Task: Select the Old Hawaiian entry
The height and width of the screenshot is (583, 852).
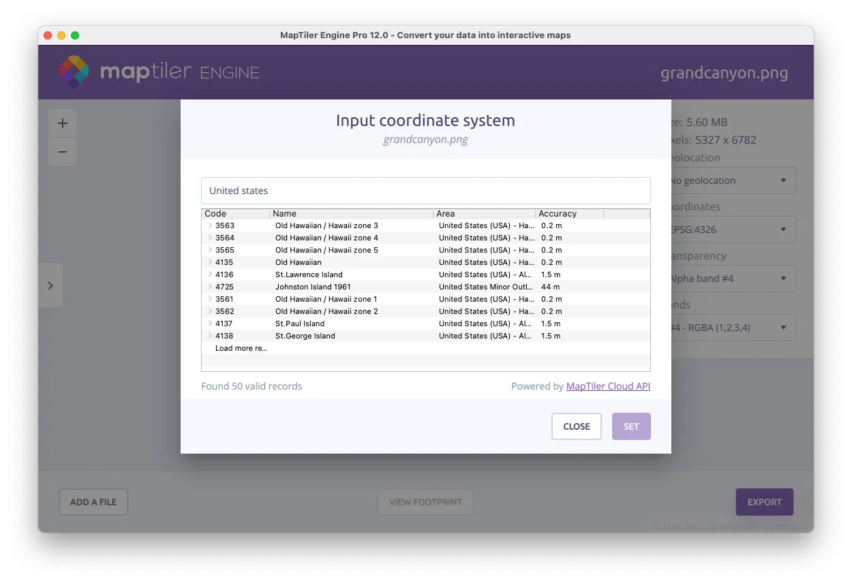Action: click(x=299, y=262)
